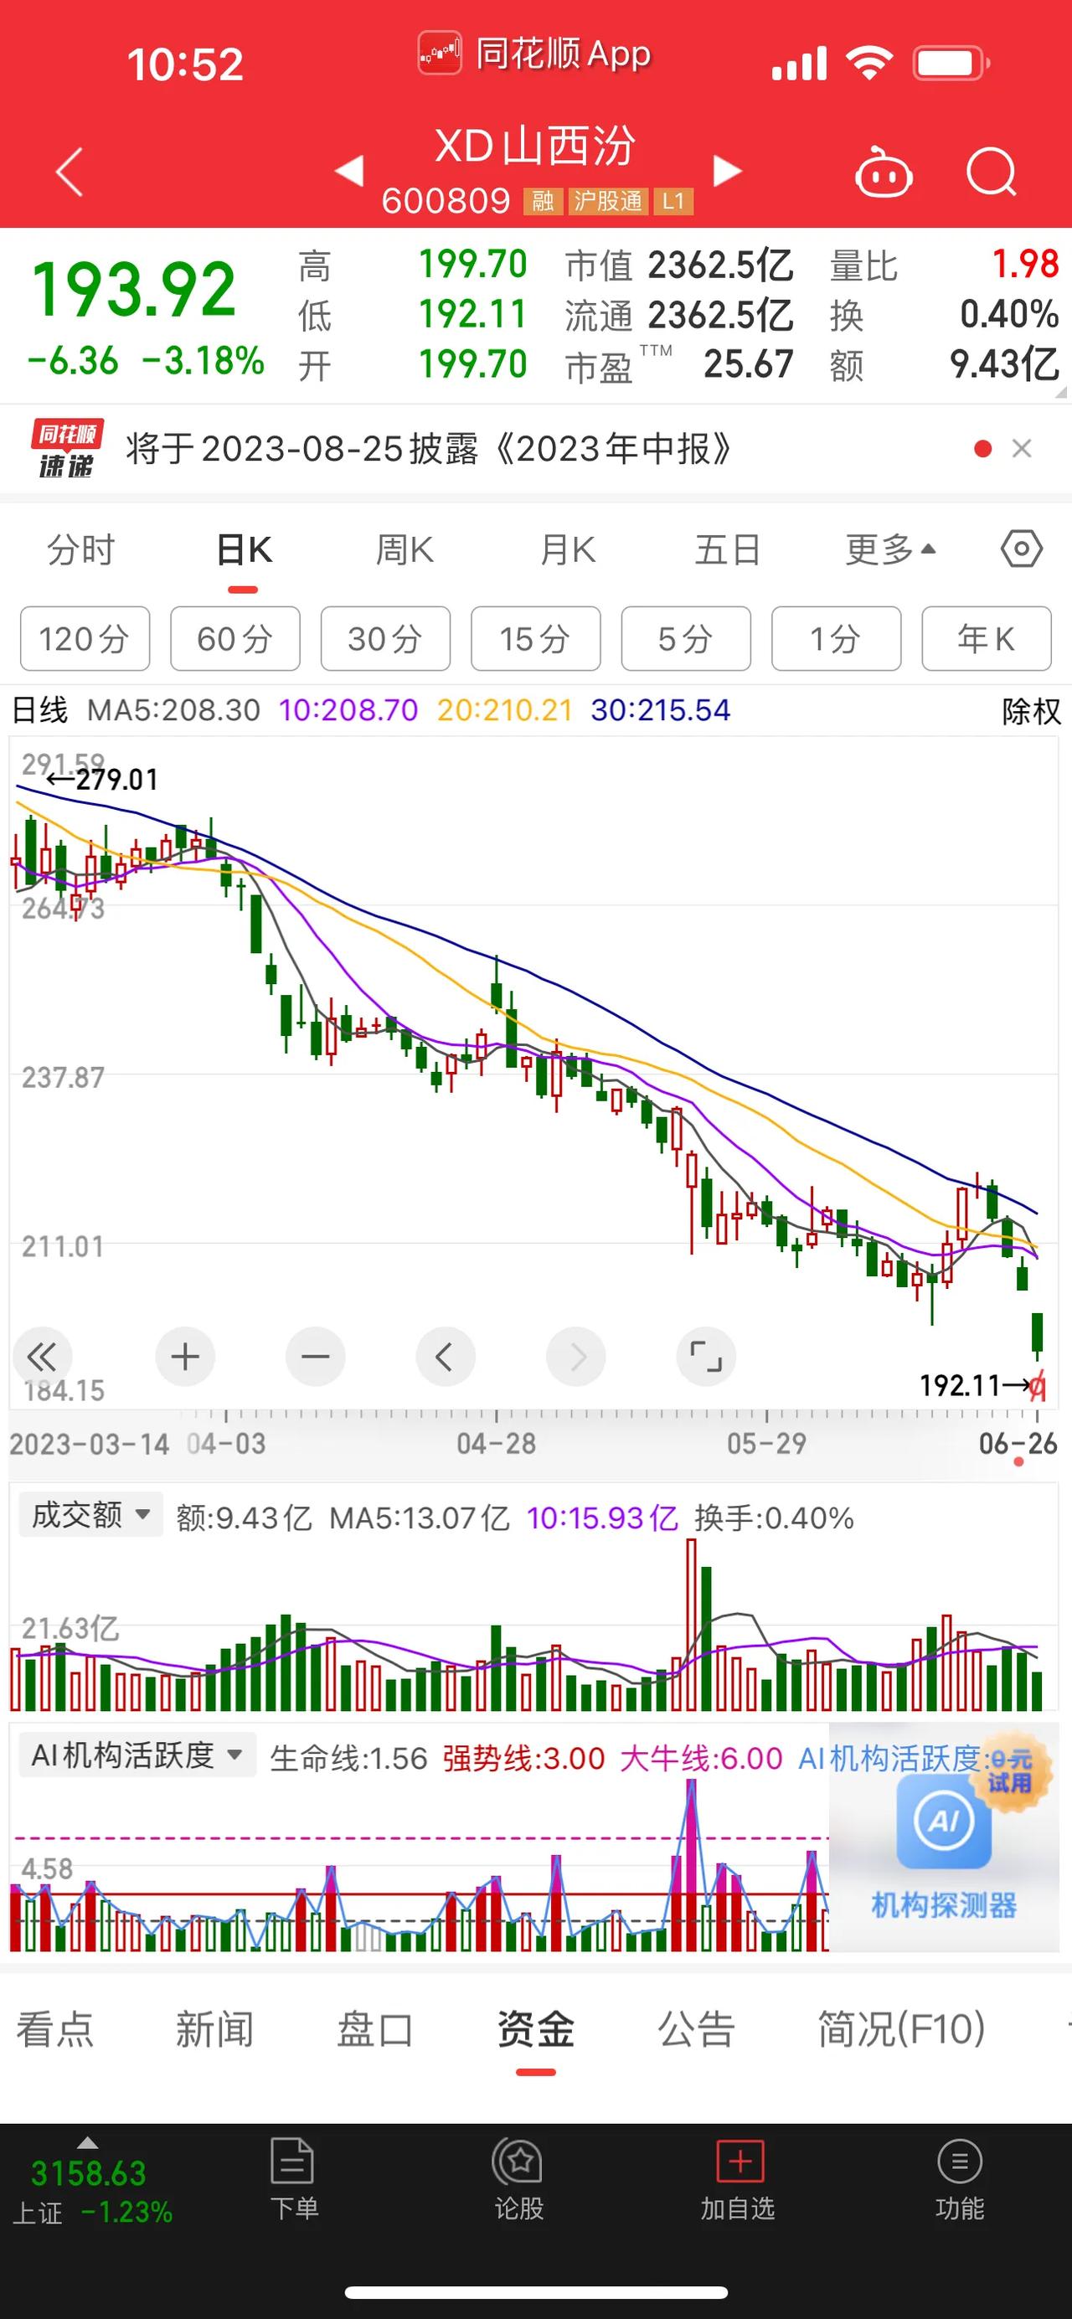
Task: Switch to next stock with right triangle
Action: [727, 170]
